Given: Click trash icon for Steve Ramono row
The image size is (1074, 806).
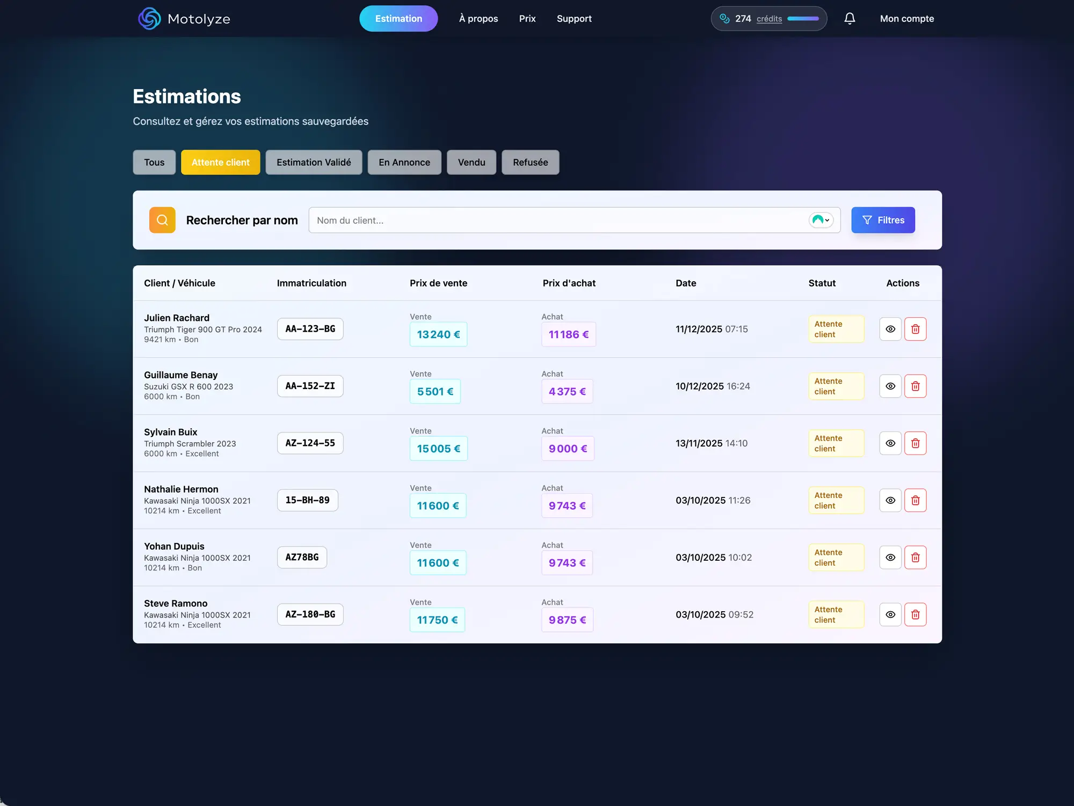Looking at the screenshot, I should pyautogui.click(x=915, y=614).
